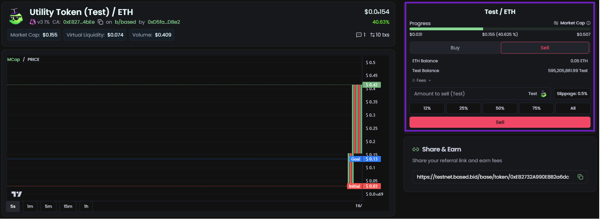
Task: Copy the referral link using the copy icon
Action: pos(580,177)
